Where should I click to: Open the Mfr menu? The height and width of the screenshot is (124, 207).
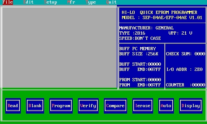pos(71,2)
